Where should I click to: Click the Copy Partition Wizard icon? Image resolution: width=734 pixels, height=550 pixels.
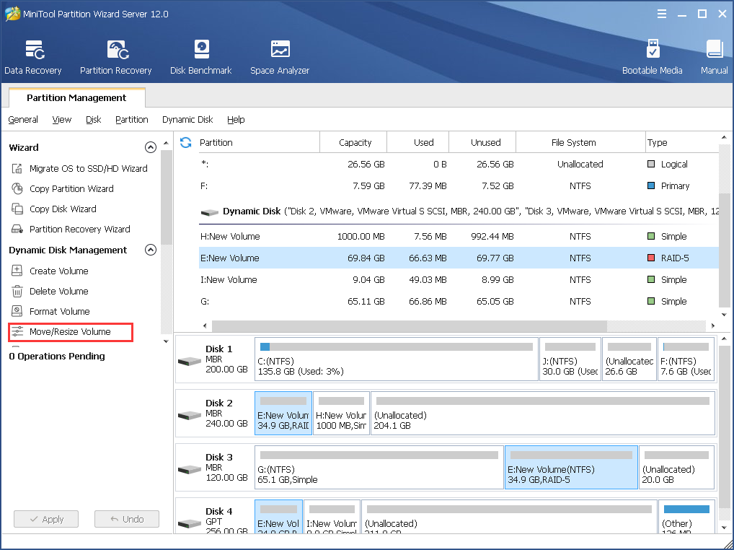(x=17, y=188)
